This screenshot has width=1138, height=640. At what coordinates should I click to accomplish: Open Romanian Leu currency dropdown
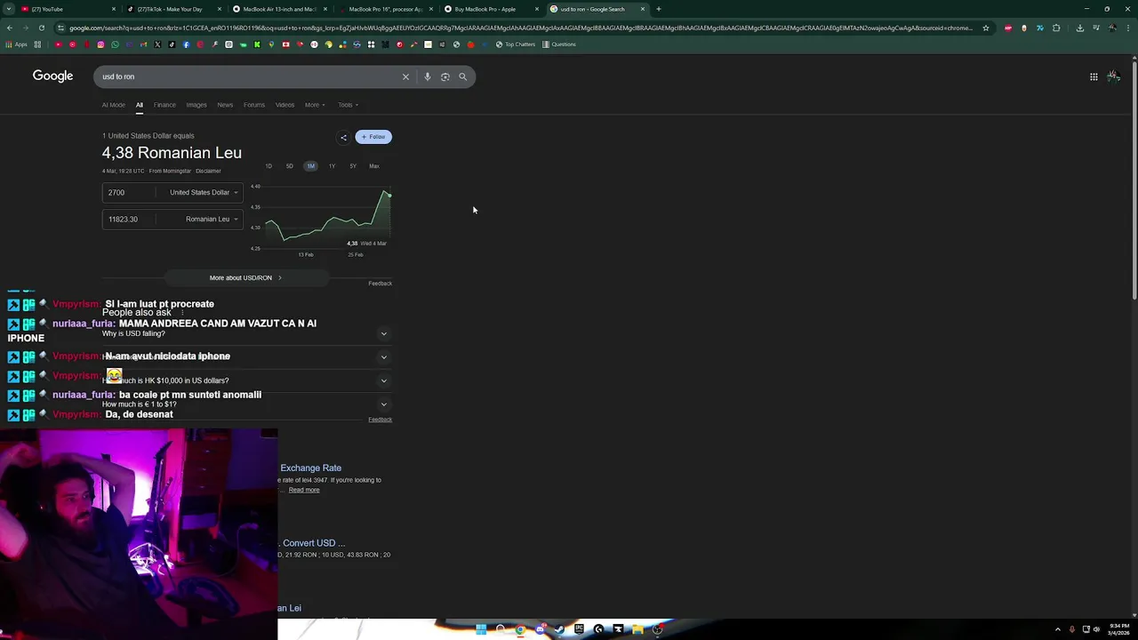[212, 219]
